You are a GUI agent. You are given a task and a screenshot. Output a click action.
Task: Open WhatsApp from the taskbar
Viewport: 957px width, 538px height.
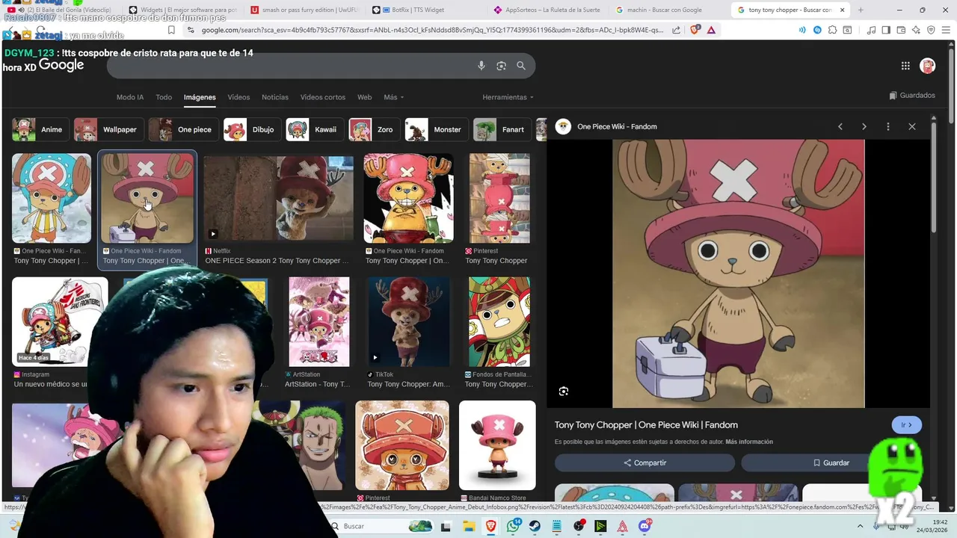click(x=513, y=526)
